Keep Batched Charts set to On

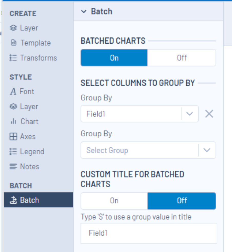114,58
